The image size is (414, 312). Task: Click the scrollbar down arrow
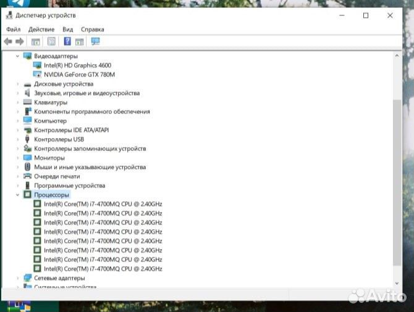(x=397, y=283)
